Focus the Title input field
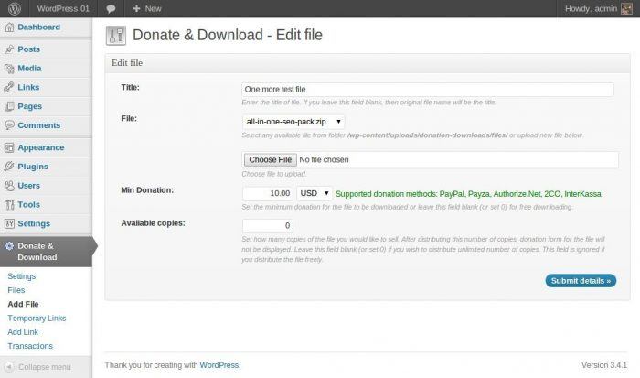The height and width of the screenshot is (378, 640). 428,90
